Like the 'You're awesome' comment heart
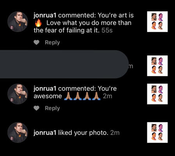175x156 pixels. click(36, 108)
